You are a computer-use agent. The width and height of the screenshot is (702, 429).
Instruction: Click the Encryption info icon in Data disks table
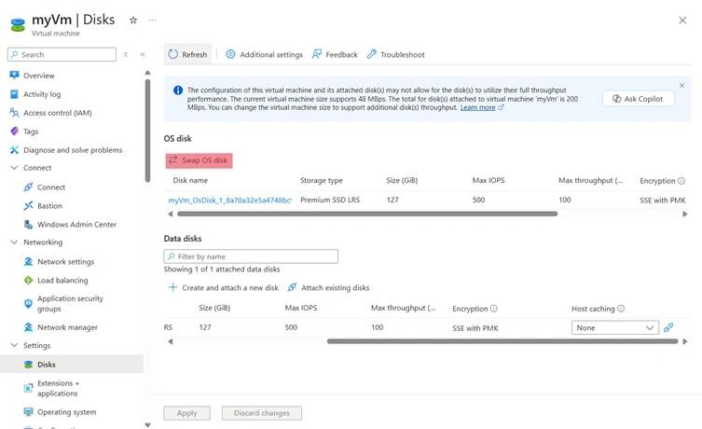click(x=494, y=309)
